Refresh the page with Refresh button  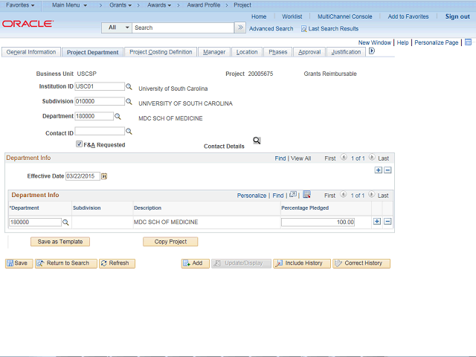(117, 263)
